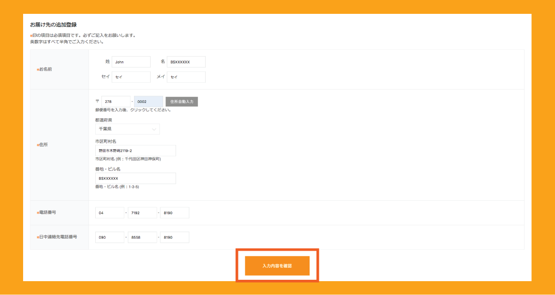Click the お名前 required field label
Screen dimensions: 555x295
[46, 70]
